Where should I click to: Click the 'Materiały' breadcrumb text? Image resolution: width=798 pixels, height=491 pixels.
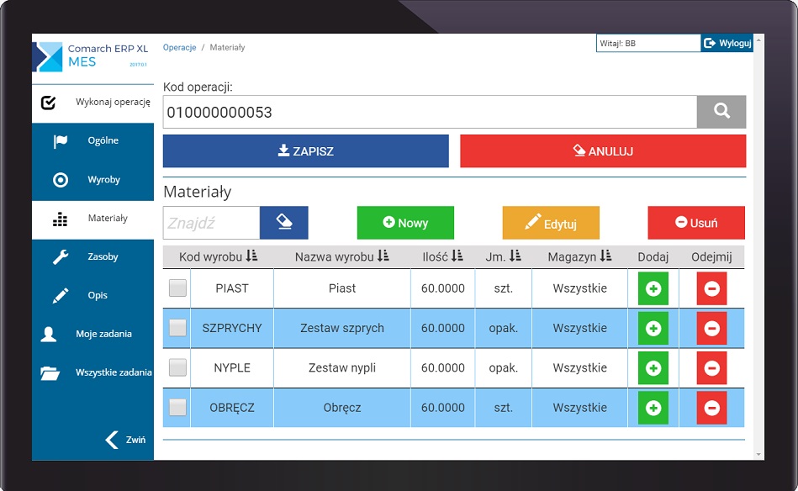pyautogui.click(x=228, y=47)
